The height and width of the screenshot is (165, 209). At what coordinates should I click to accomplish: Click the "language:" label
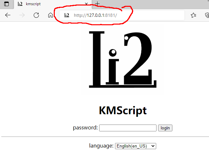click(101, 146)
